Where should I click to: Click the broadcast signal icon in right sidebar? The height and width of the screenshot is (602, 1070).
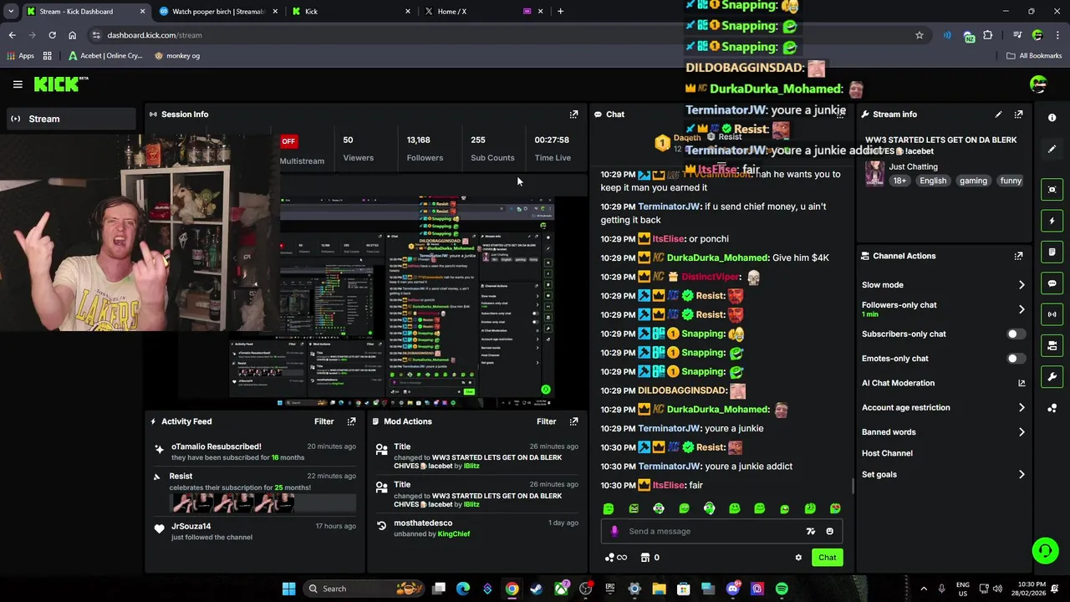[1052, 314]
